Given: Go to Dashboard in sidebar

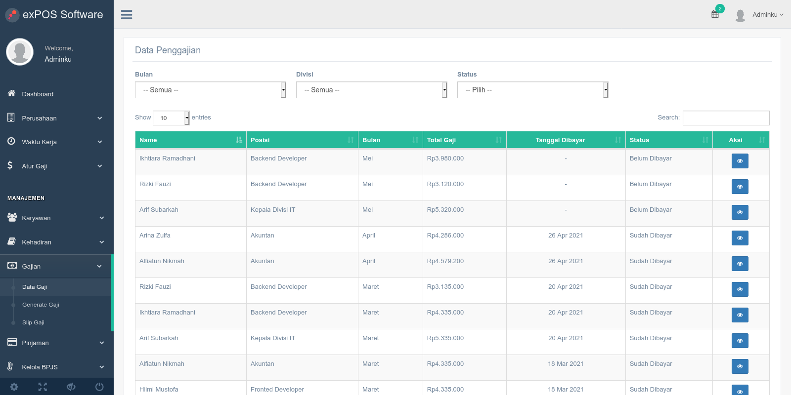Looking at the screenshot, I should pyautogui.click(x=38, y=94).
